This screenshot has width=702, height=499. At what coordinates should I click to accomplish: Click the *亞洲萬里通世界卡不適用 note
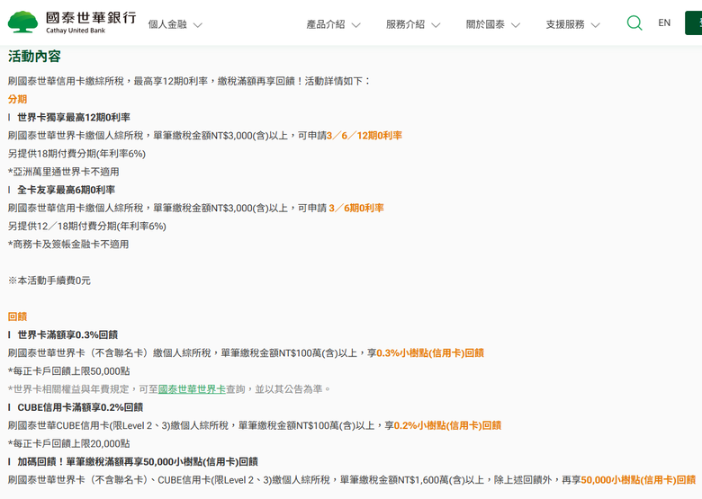pyautogui.click(x=63, y=172)
